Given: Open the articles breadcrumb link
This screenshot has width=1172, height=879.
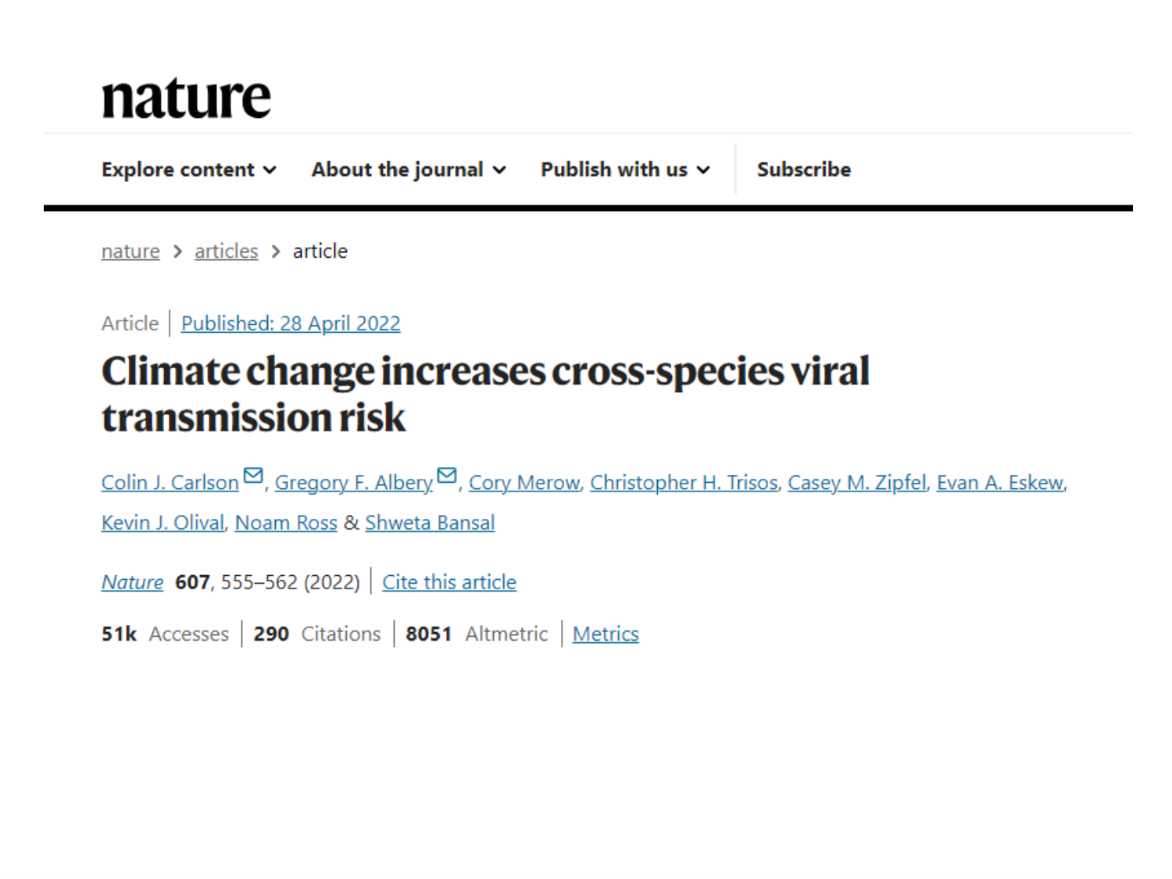Looking at the screenshot, I should coord(226,252).
